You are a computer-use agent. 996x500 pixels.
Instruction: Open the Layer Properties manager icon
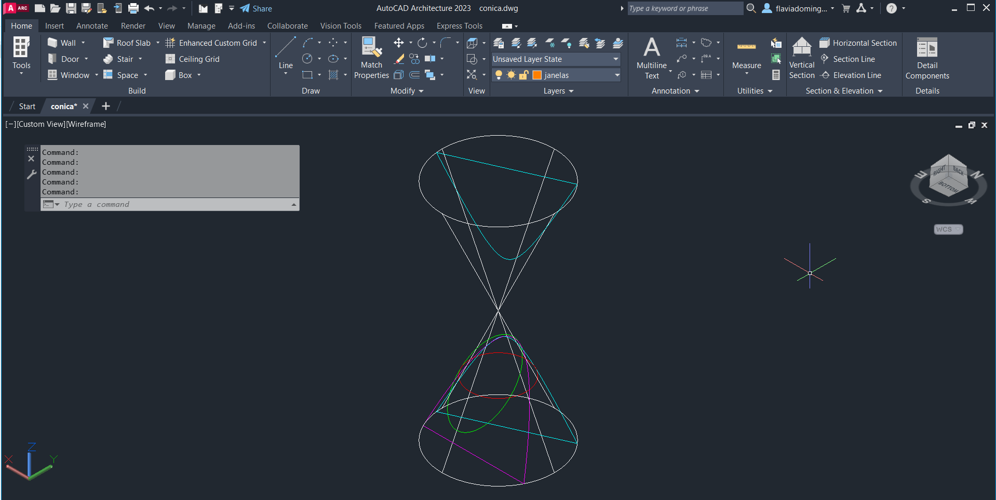click(499, 43)
